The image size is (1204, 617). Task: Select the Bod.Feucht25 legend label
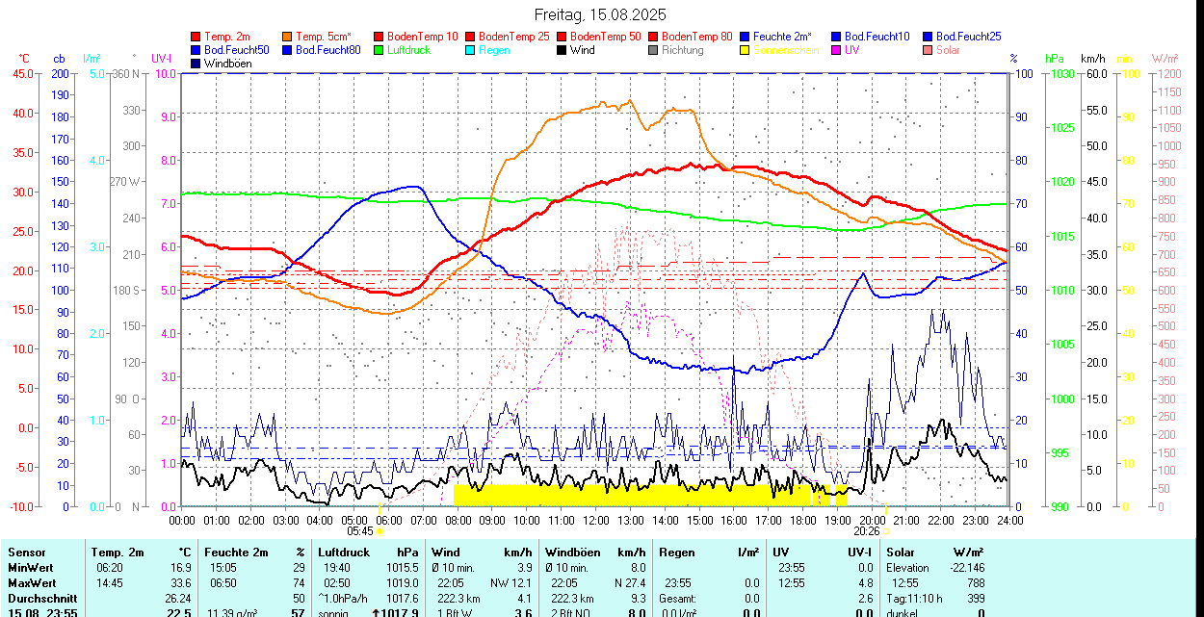click(x=969, y=36)
